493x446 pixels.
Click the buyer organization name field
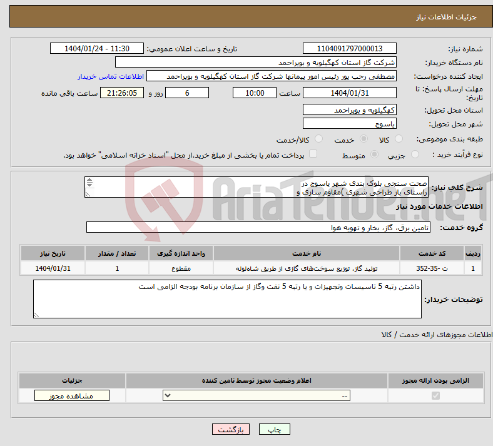click(x=256, y=62)
